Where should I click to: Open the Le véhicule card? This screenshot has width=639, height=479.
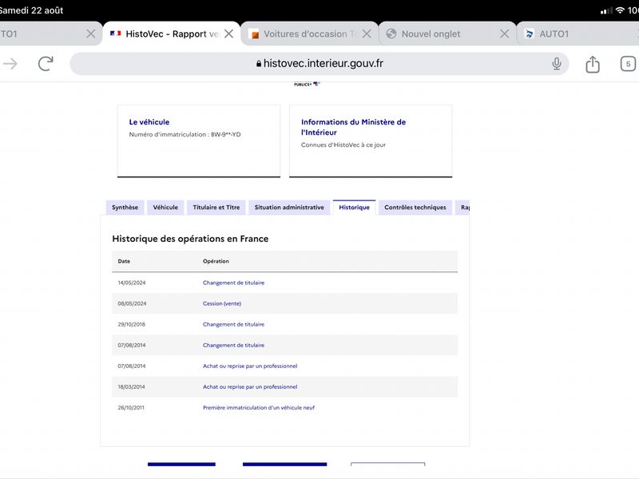[x=199, y=141]
